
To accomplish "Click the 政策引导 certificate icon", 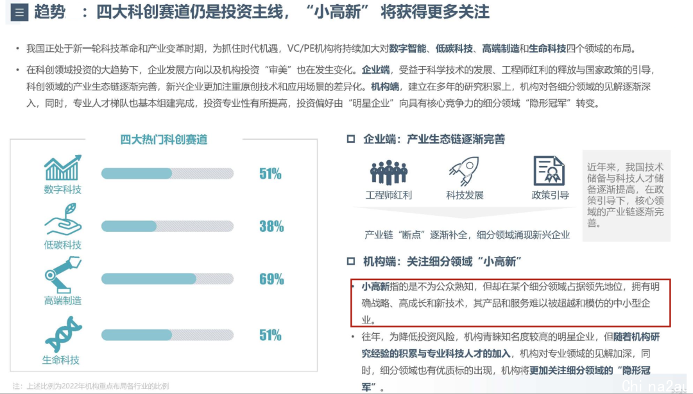I will 549,170.
